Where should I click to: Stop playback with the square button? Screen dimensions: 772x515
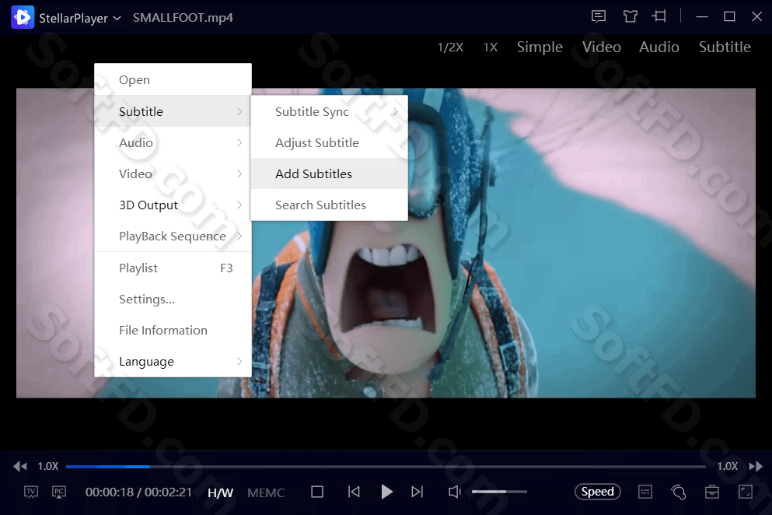[x=317, y=492]
